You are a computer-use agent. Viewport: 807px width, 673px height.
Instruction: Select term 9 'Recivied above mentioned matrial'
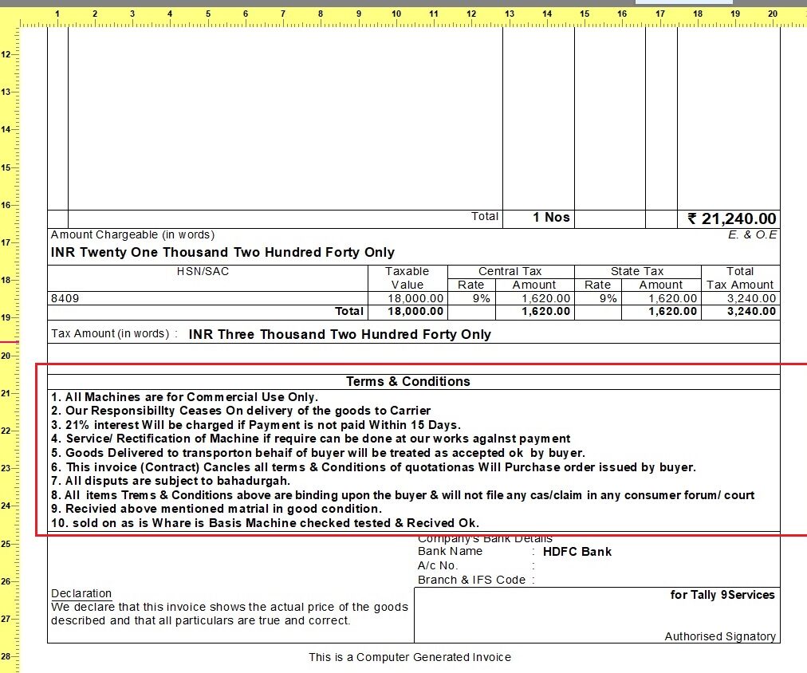(x=216, y=509)
